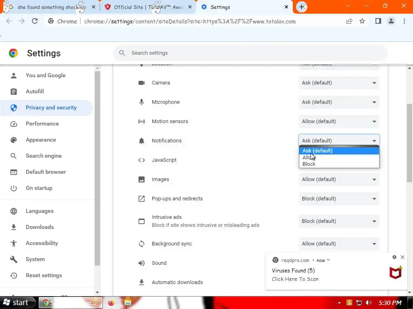Open Accessibility settings section

(x=42, y=243)
